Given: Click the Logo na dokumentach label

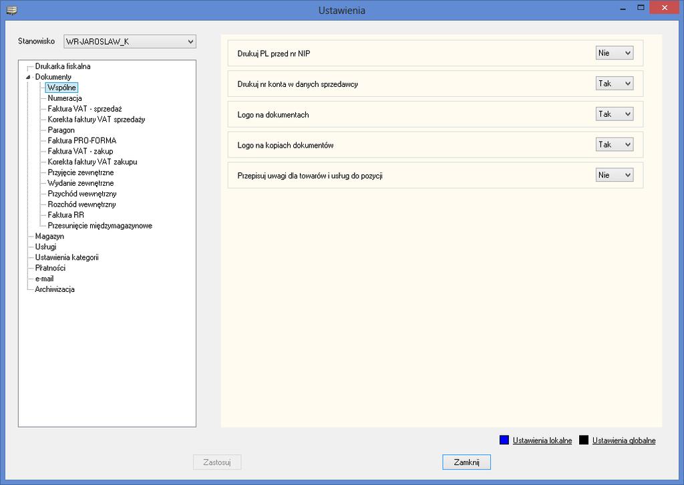Looking at the screenshot, I should click(x=273, y=115).
